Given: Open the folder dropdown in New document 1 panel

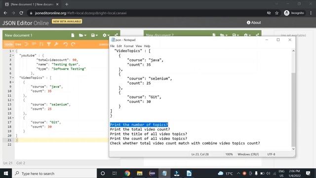Looking at the screenshot, I should (x=82, y=35).
